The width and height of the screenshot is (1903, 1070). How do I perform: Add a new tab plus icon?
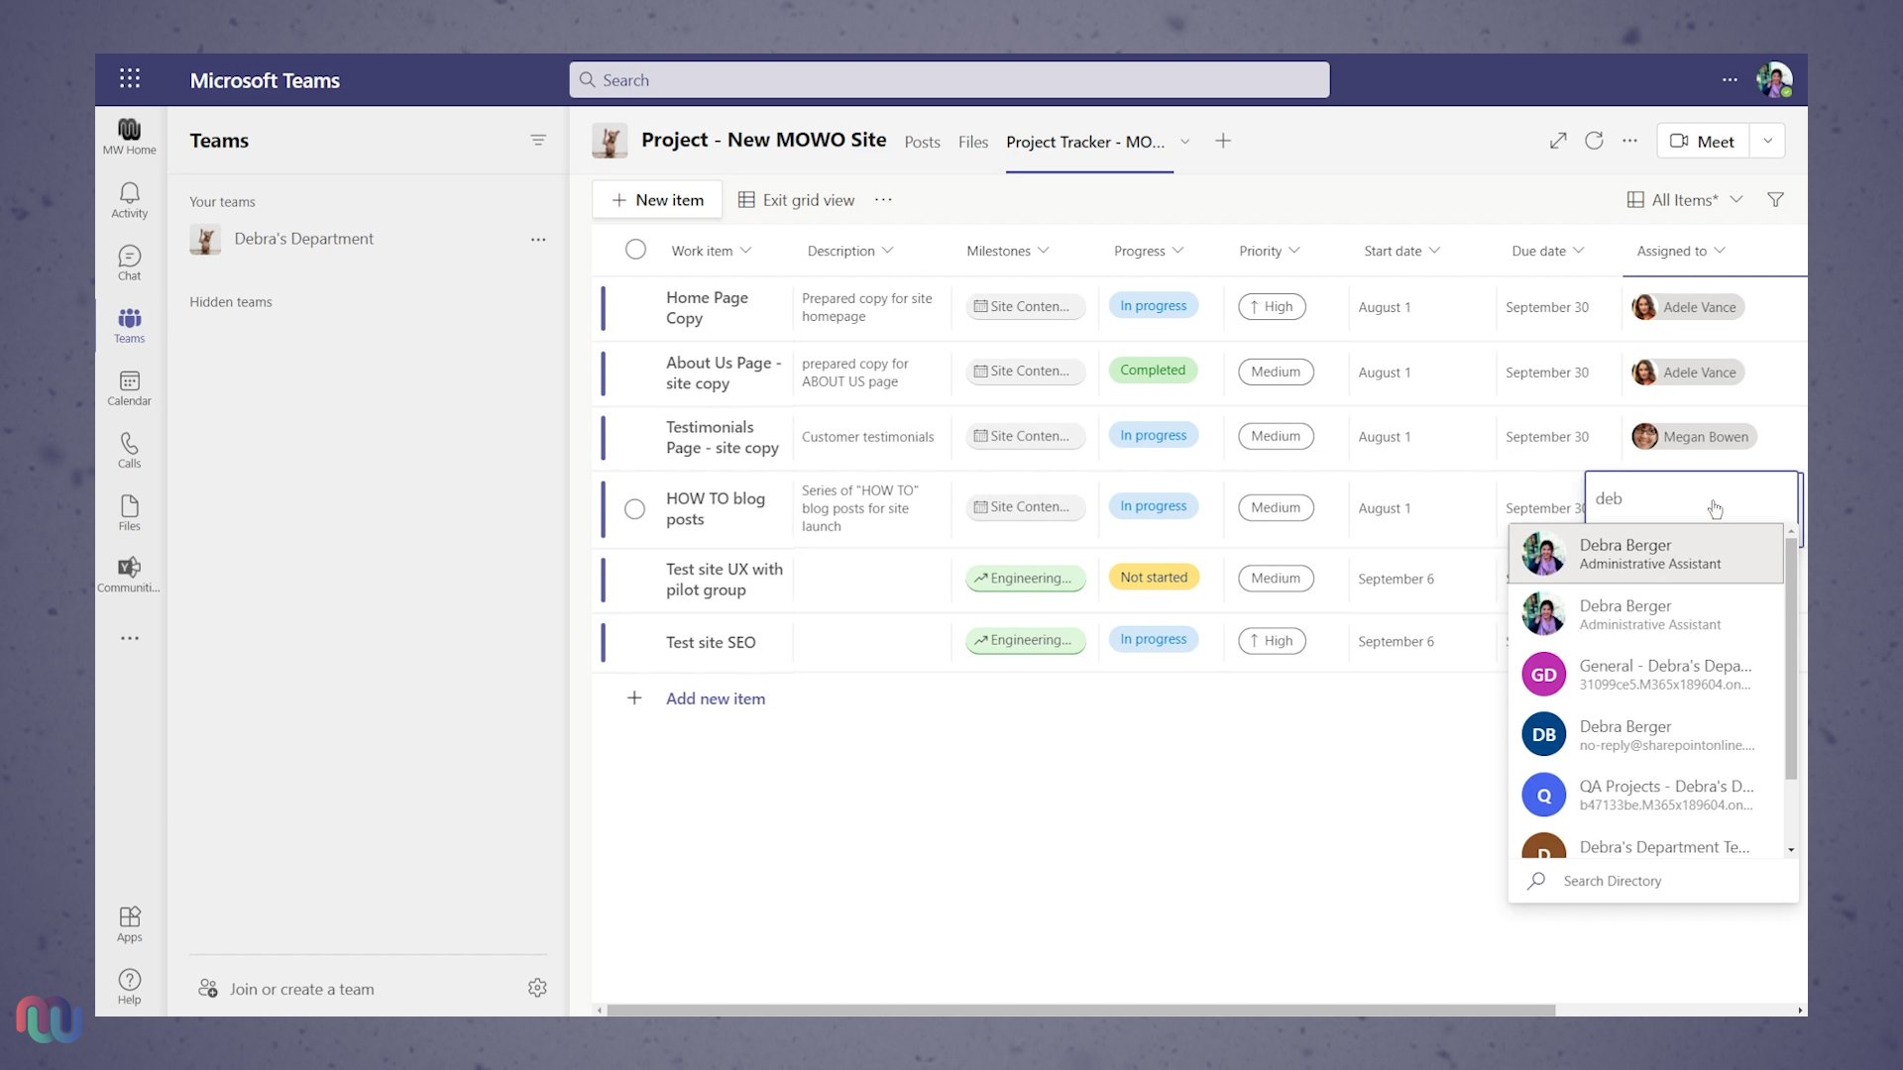tap(1223, 141)
